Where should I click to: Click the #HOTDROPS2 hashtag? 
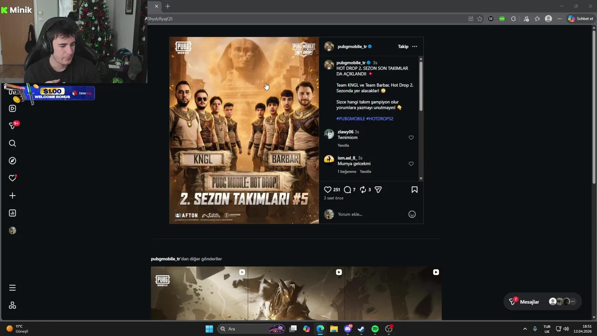click(x=380, y=119)
